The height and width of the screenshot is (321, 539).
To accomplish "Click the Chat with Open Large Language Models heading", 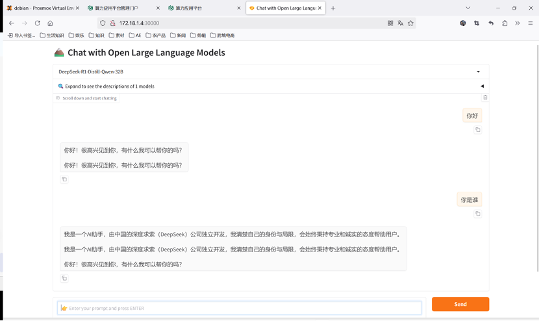I will point(146,53).
